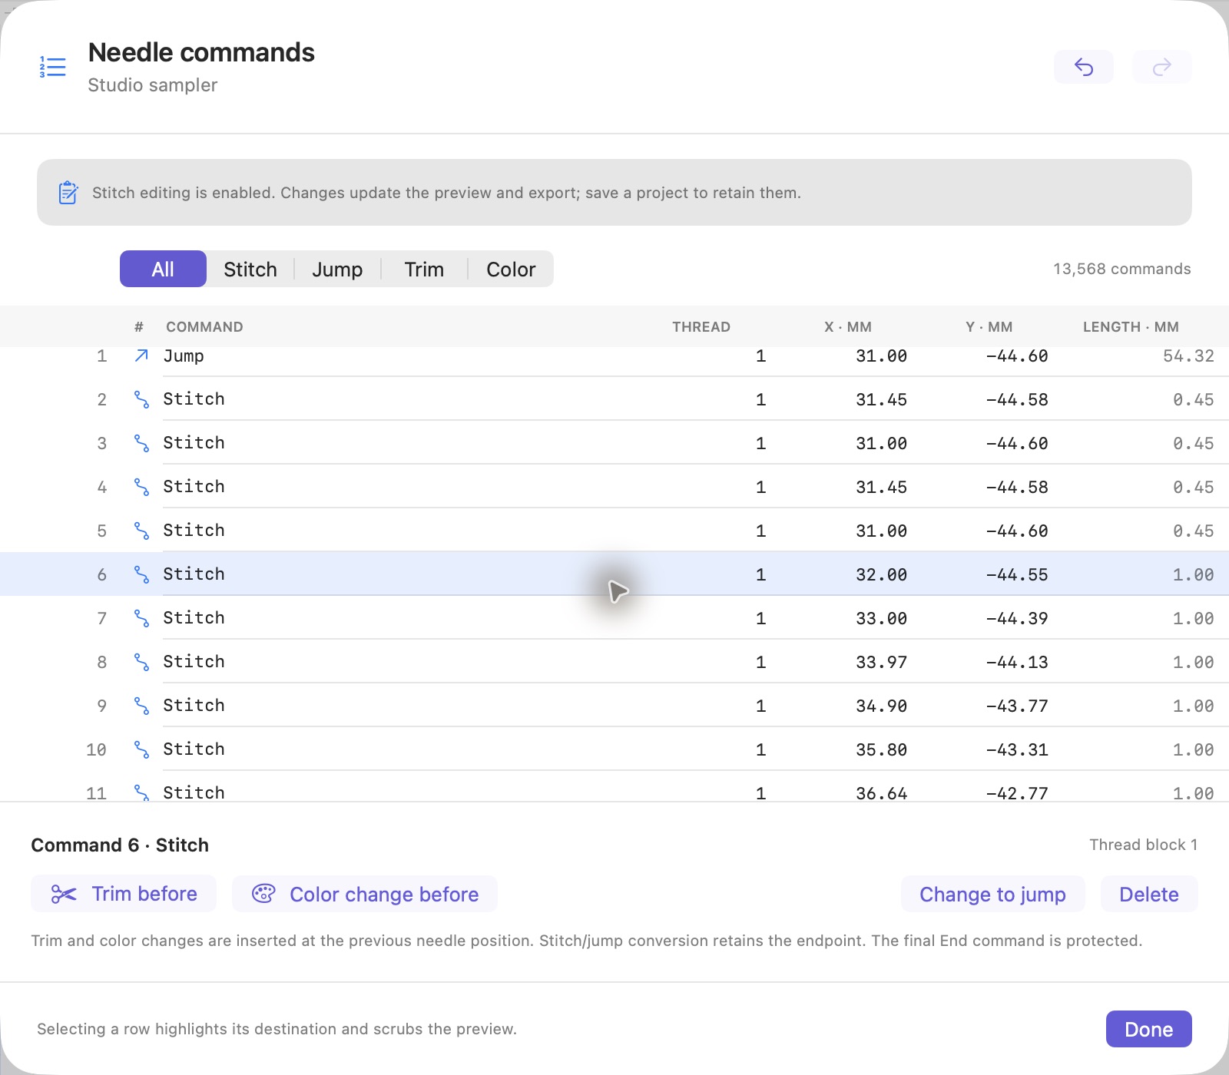Screen dimensions: 1229x1075
Task: Click the stitch icon in row 3
Action: click(141, 443)
